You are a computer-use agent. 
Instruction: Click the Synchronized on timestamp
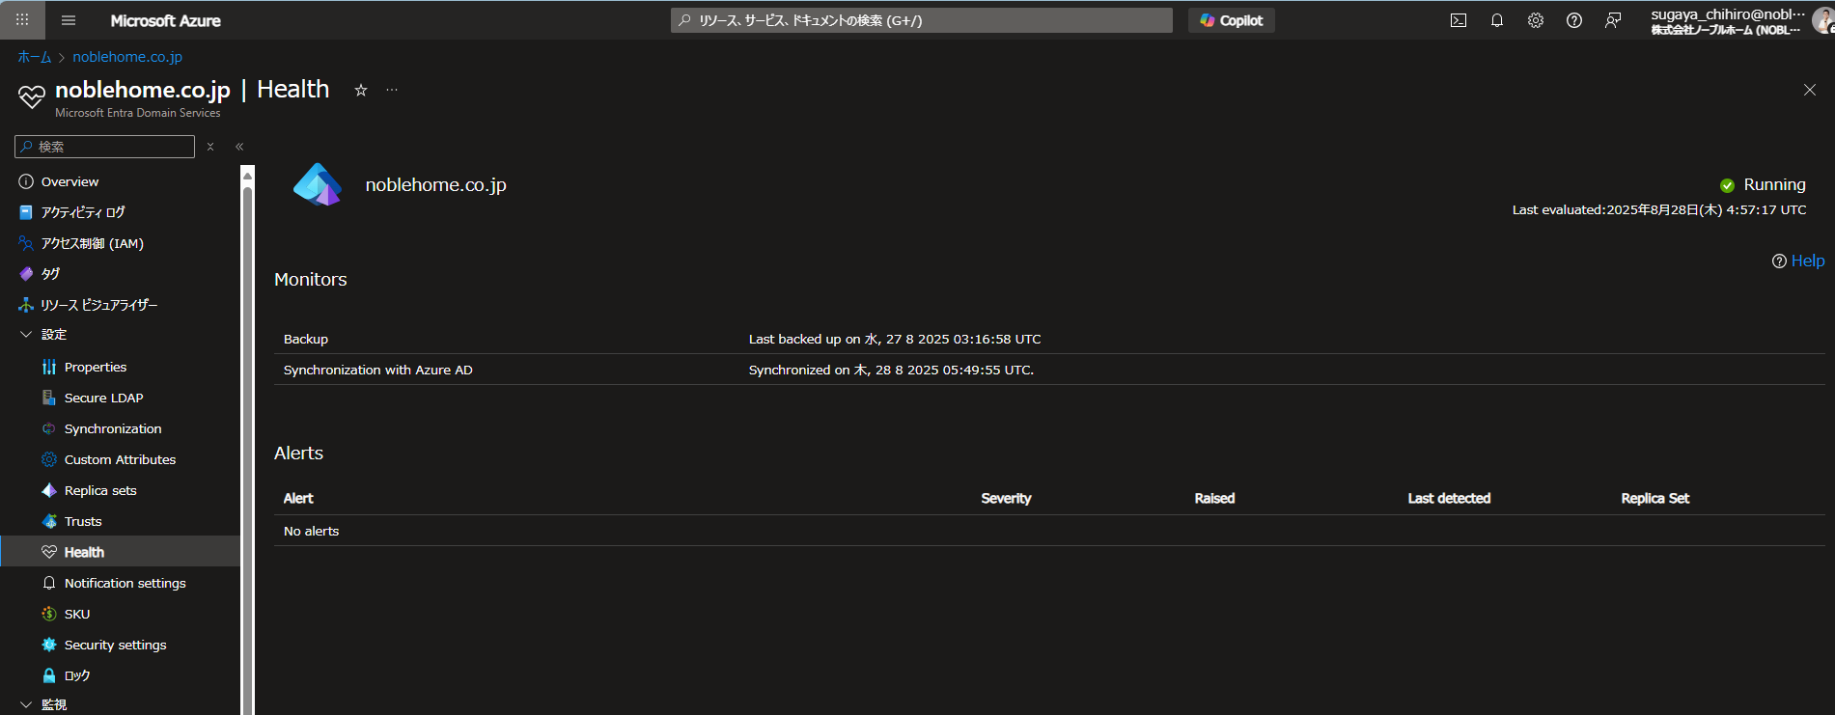tap(891, 370)
